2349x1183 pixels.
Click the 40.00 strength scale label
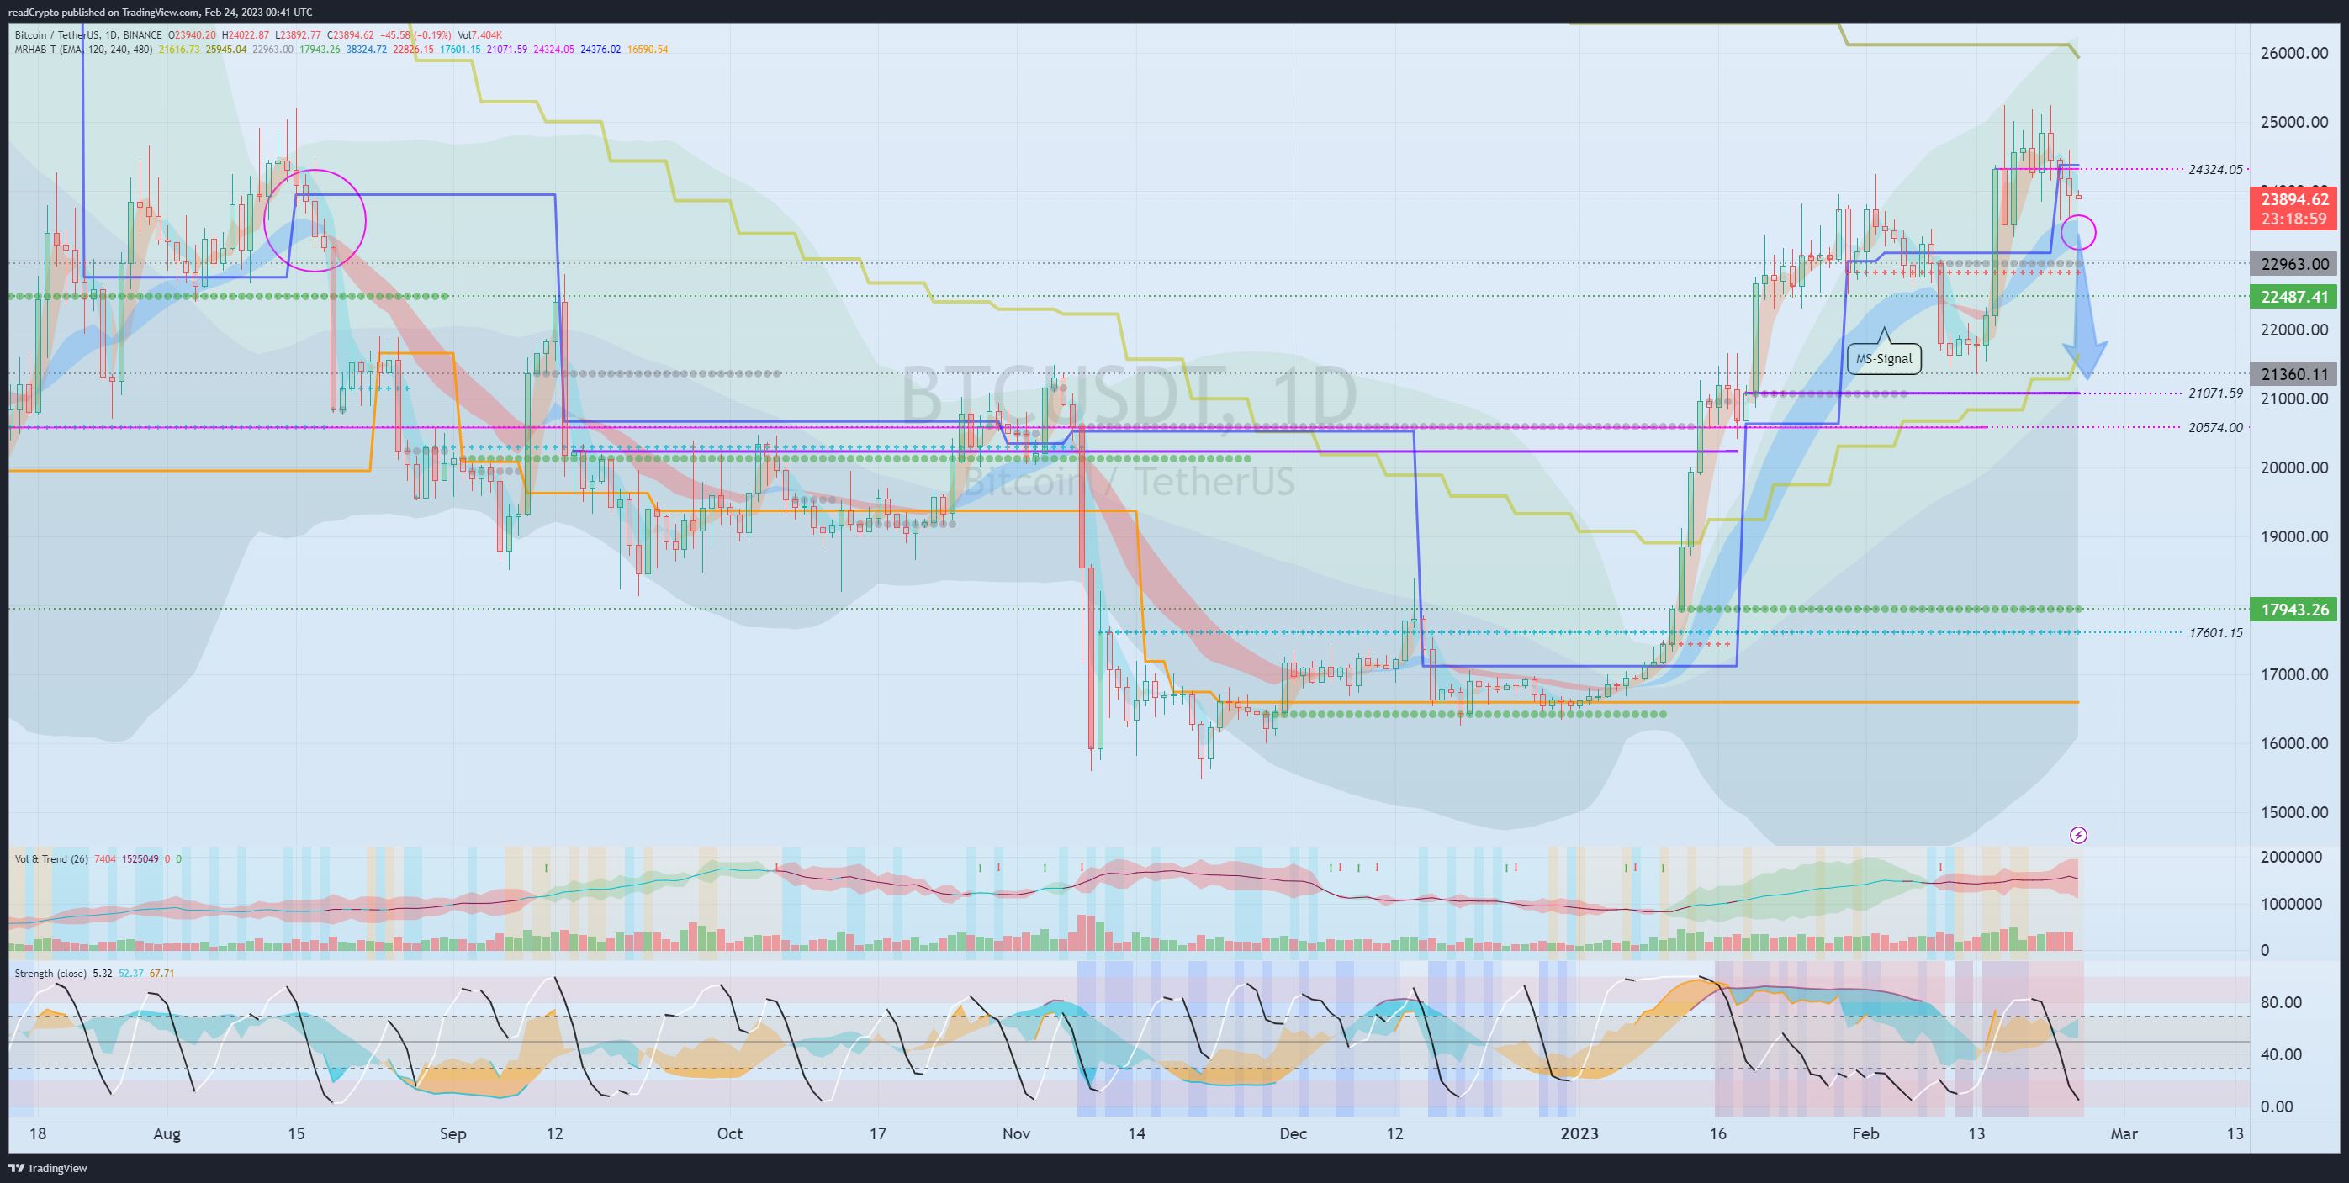(x=2281, y=1054)
